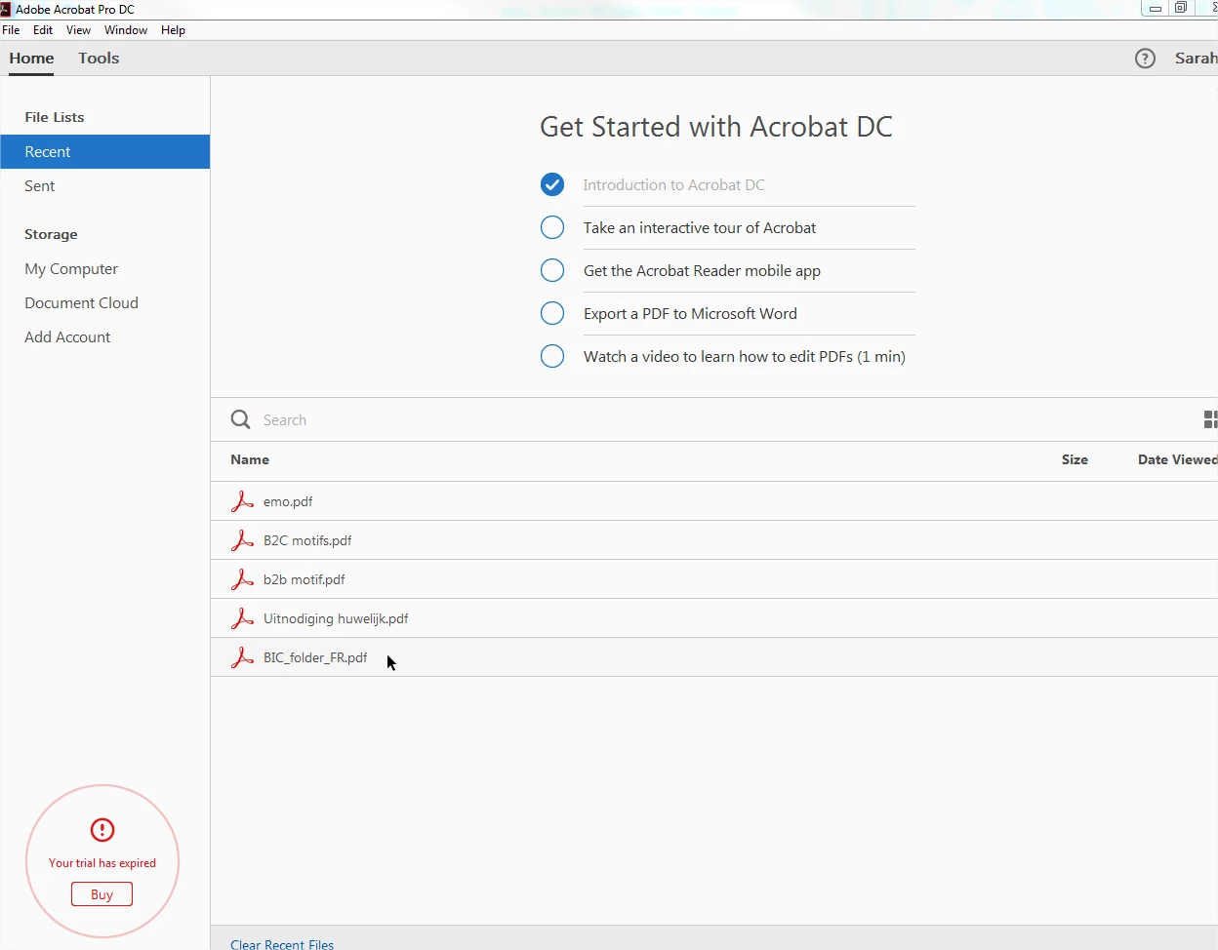Check the Export a PDF to Word circle

point(552,313)
